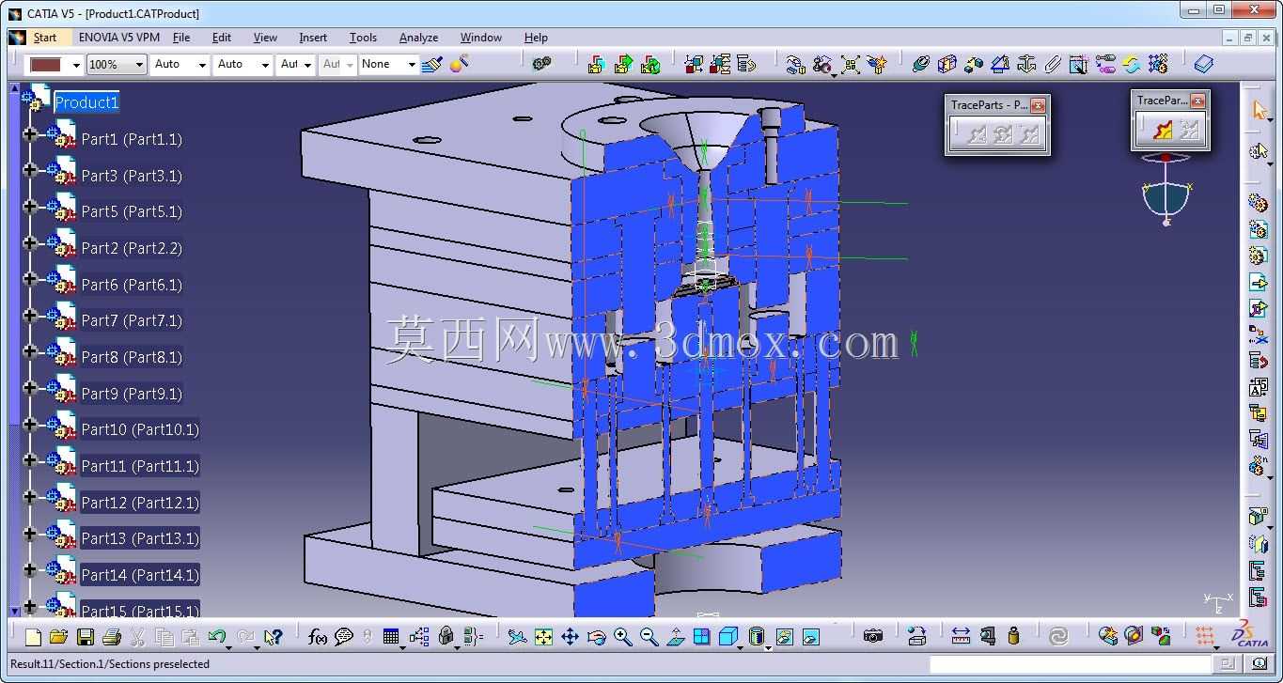
Task: Toggle the Hide/Show icon
Action: coord(785,637)
